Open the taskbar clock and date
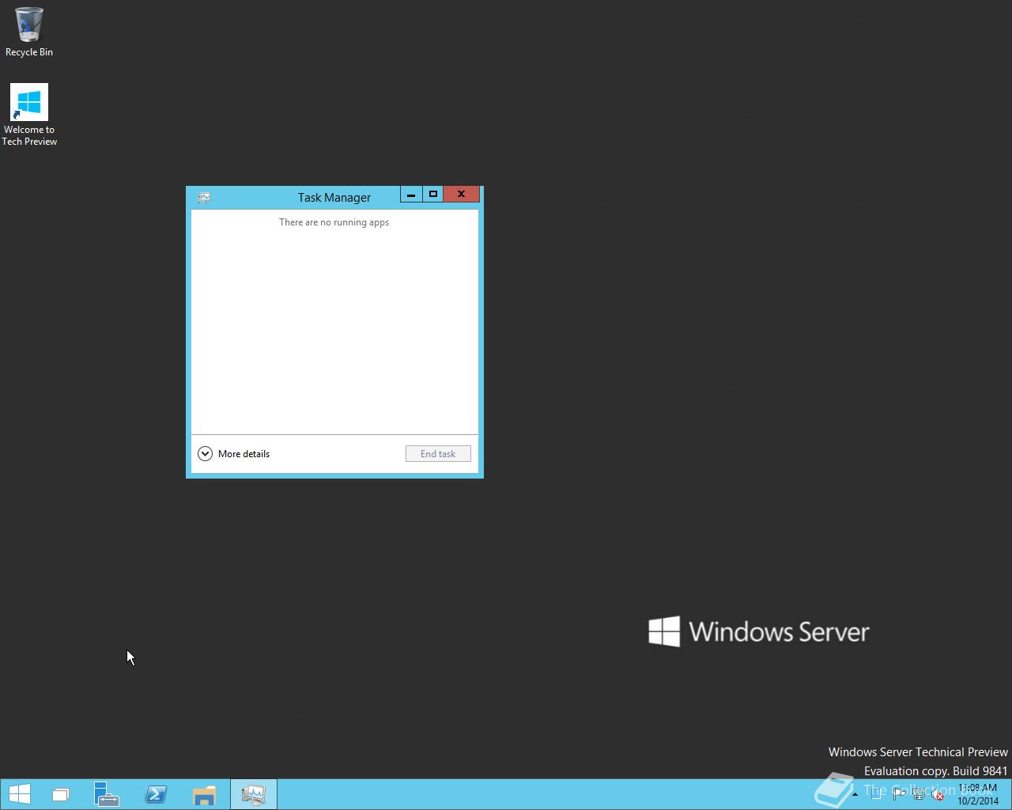The width and height of the screenshot is (1012, 810). [x=978, y=795]
